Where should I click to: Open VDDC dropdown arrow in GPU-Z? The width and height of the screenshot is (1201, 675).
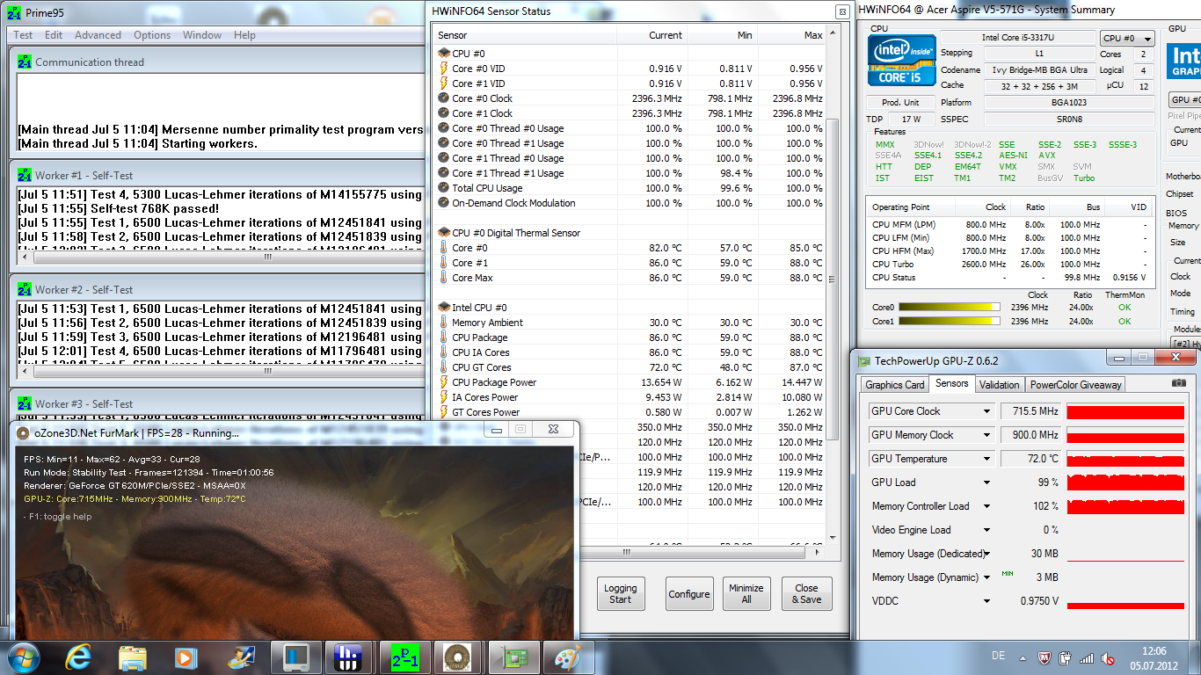click(x=987, y=601)
